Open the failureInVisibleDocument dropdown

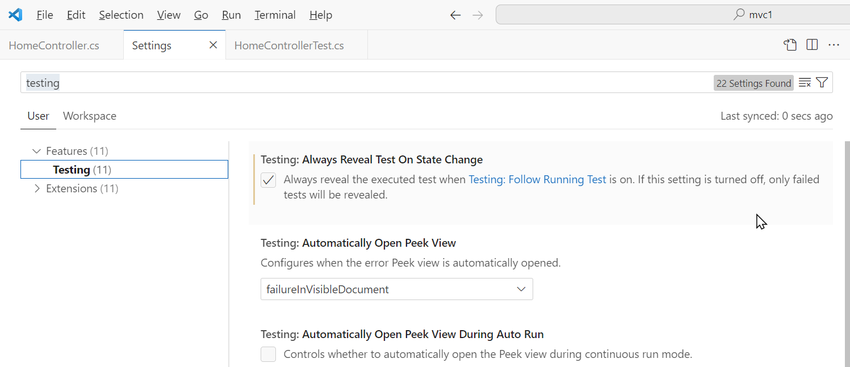click(396, 289)
